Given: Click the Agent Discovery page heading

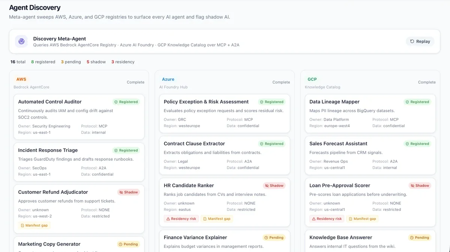Looking at the screenshot, I should [x=35, y=7].
